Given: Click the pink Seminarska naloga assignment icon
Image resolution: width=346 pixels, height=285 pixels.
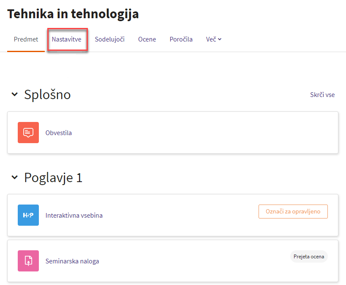Looking at the screenshot, I should click(x=28, y=261).
